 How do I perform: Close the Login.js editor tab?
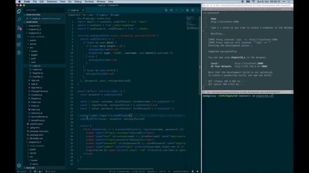click(83, 10)
